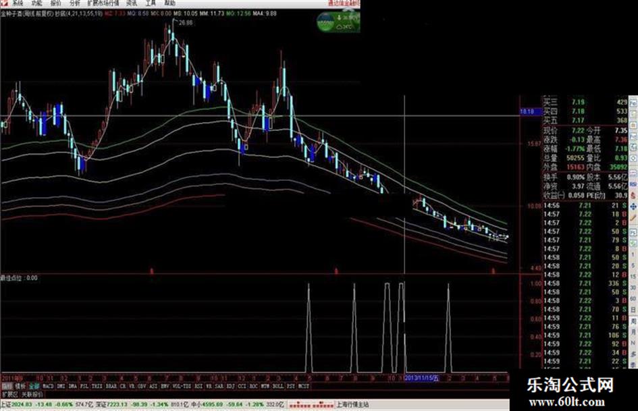Click the 上证 index value in status bar
Image resolution: width=638 pixels, height=411 pixels.
[22, 404]
